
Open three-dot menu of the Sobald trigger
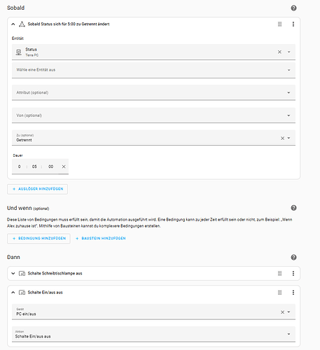tap(293, 24)
